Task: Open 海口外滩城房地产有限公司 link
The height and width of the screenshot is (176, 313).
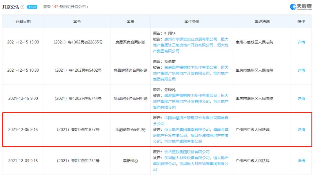Action: [x=191, y=138]
